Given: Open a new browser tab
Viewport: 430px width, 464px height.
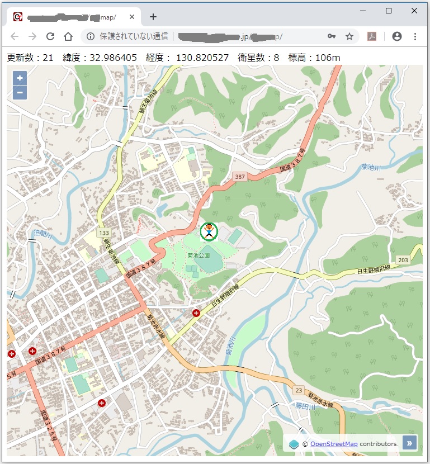Looking at the screenshot, I should [153, 17].
